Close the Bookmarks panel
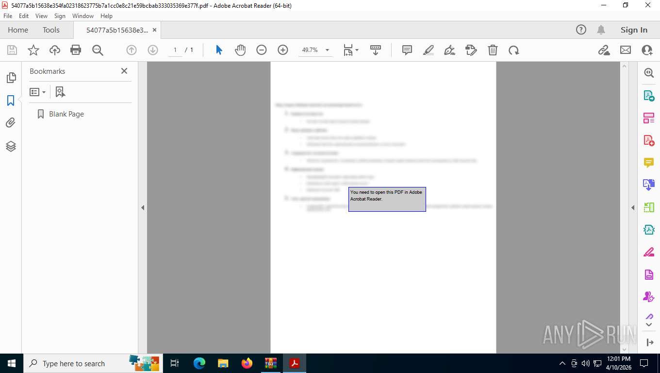Image resolution: width=660 pixels, height=373 pixels. (124, 71)
